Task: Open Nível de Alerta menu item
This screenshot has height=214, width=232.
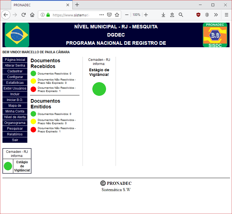Action: 15,117
